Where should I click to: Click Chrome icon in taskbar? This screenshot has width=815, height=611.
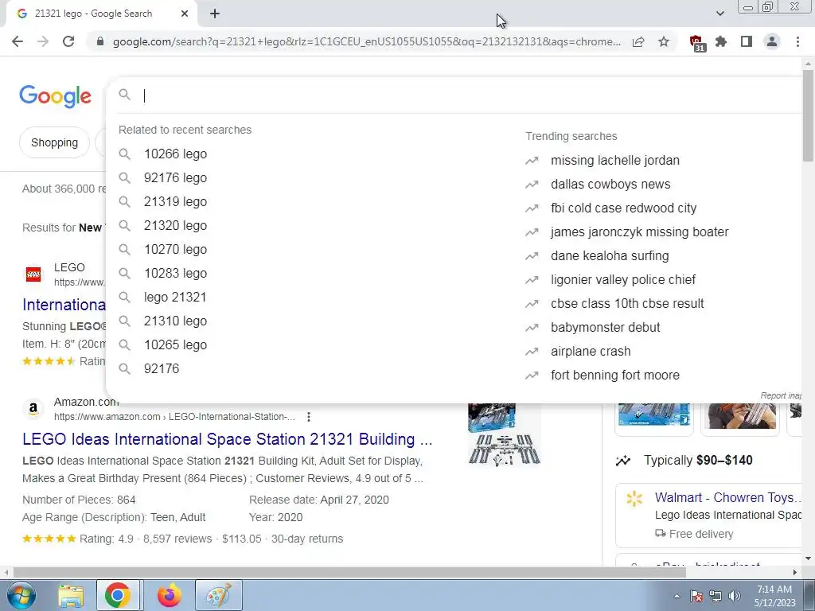pyautogui.click(x=118, y=595)
